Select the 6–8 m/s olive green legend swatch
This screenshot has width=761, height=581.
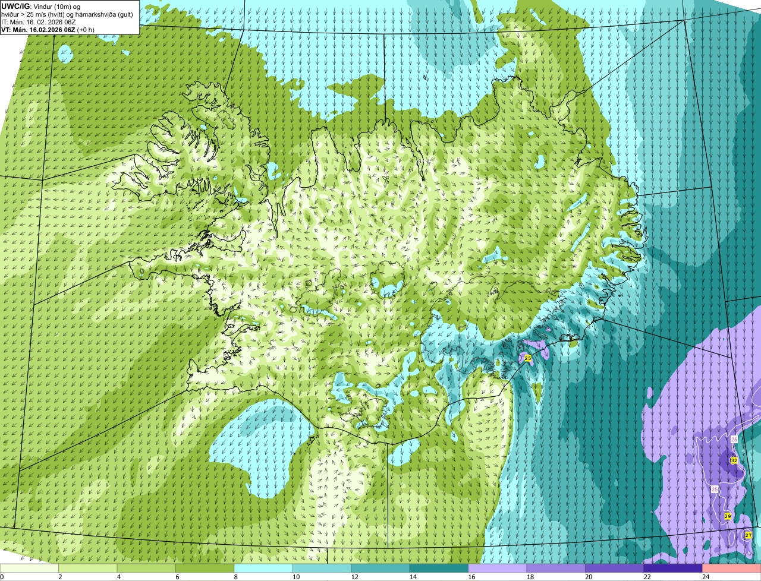click(x=205, y=568)
